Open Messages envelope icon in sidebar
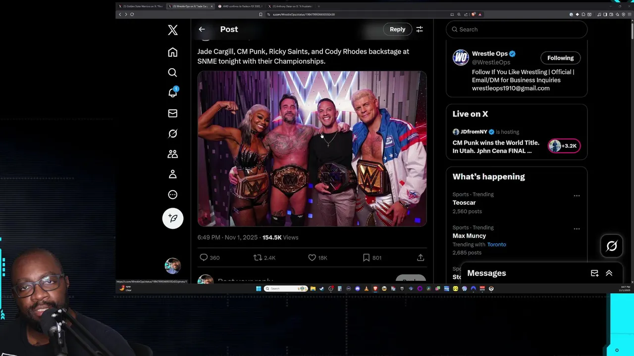The height and width of the screenshot is (356, 634). [172, 113]
